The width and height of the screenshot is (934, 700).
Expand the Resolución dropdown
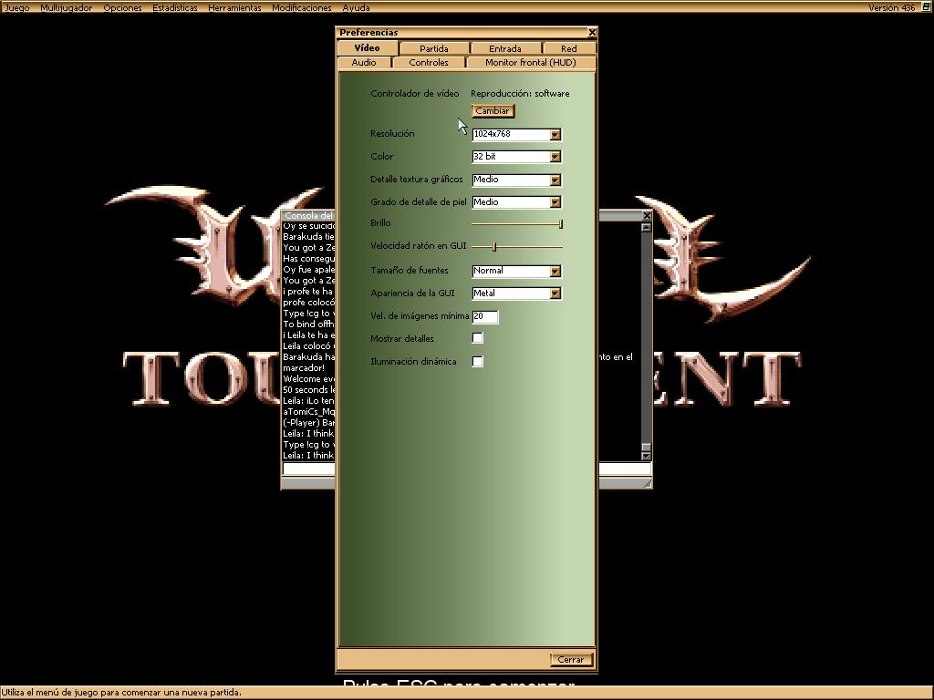tap(555, 135)
